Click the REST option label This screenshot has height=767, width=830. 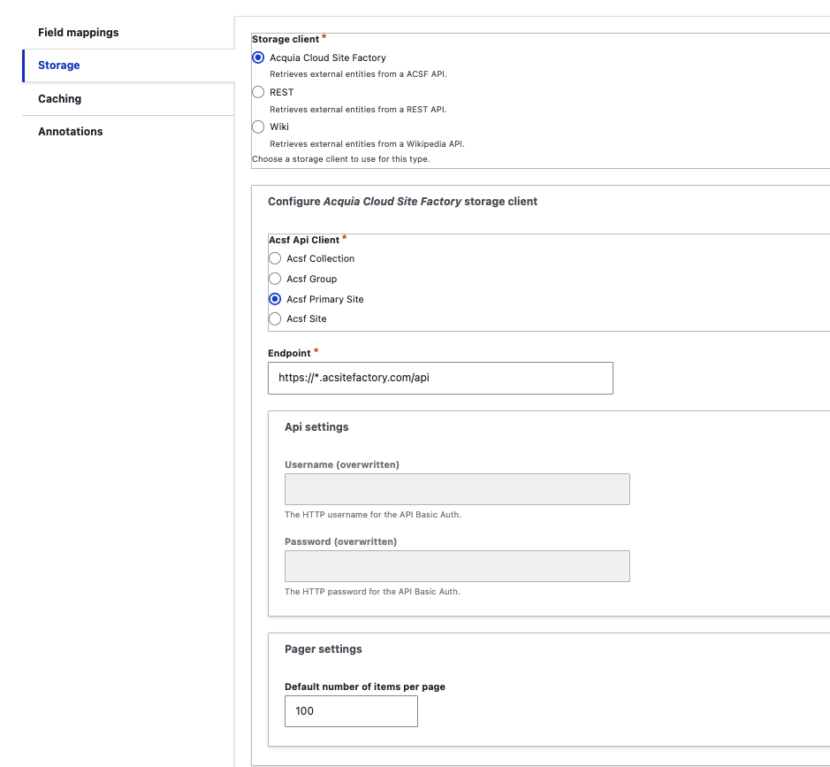282,92
